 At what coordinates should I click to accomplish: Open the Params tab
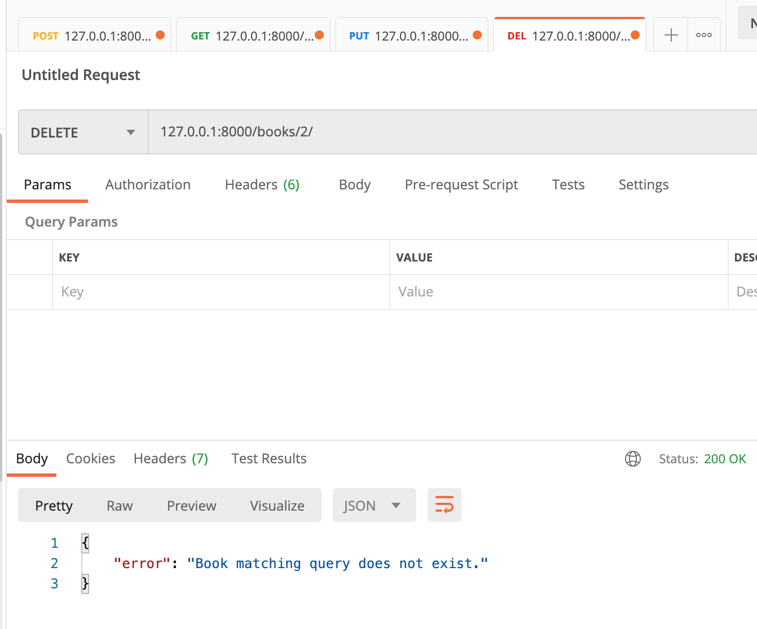tap(47, 185)
